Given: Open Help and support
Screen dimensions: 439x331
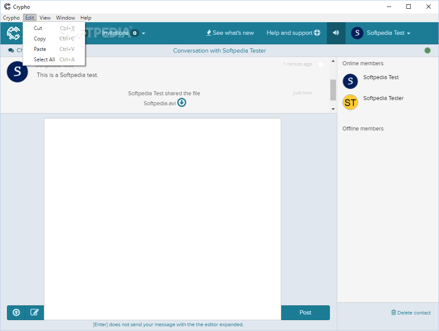Looking at the screenshot, I should pos(293,33).
